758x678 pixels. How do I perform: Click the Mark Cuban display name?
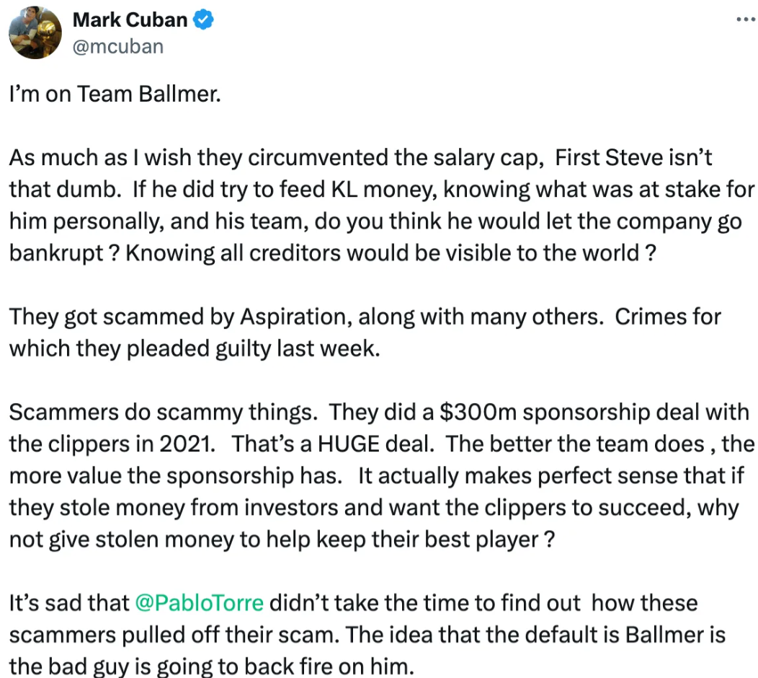130,20
